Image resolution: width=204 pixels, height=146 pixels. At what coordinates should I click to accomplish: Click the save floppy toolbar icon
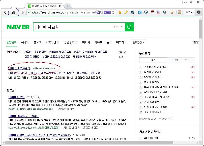(158, 12)
